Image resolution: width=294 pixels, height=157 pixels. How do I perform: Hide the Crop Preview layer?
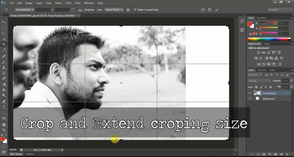point(250,93)
